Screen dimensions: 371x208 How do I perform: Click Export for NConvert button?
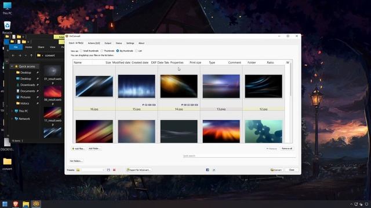click(x=139, y=170)
